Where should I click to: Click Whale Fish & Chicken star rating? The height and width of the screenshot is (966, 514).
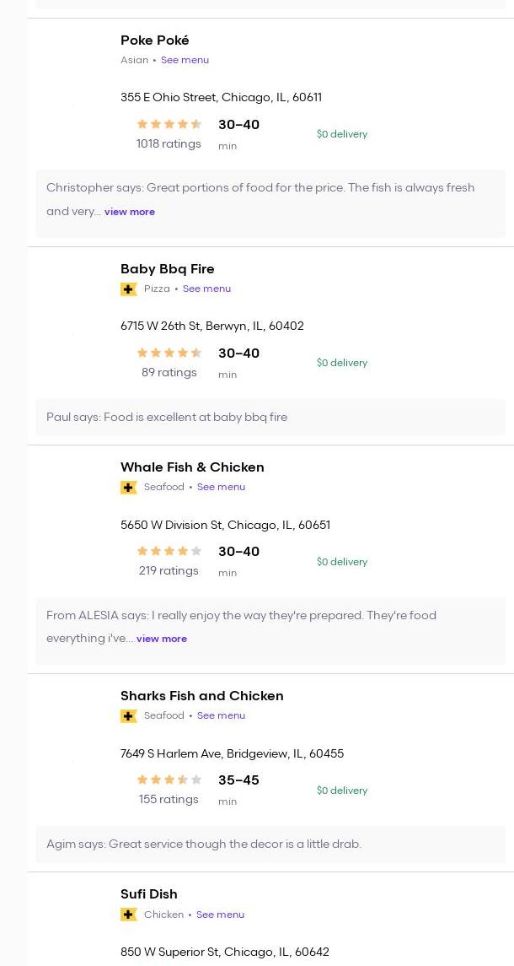coord(169,551)
